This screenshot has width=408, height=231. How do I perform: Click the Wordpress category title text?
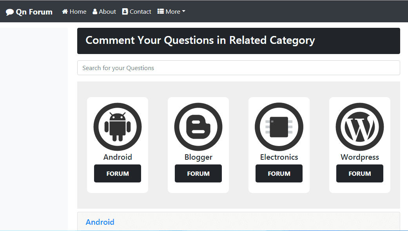[359, 157]
